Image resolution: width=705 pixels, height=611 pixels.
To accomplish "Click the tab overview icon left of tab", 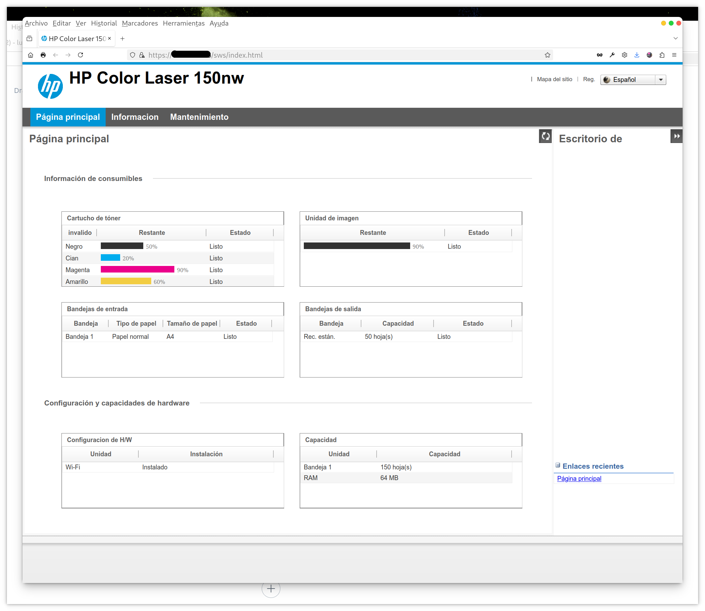I will (30, 39).
